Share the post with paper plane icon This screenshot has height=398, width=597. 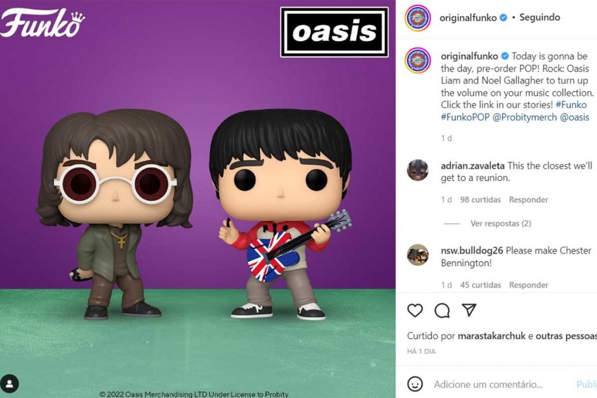[x=469, y=310]
